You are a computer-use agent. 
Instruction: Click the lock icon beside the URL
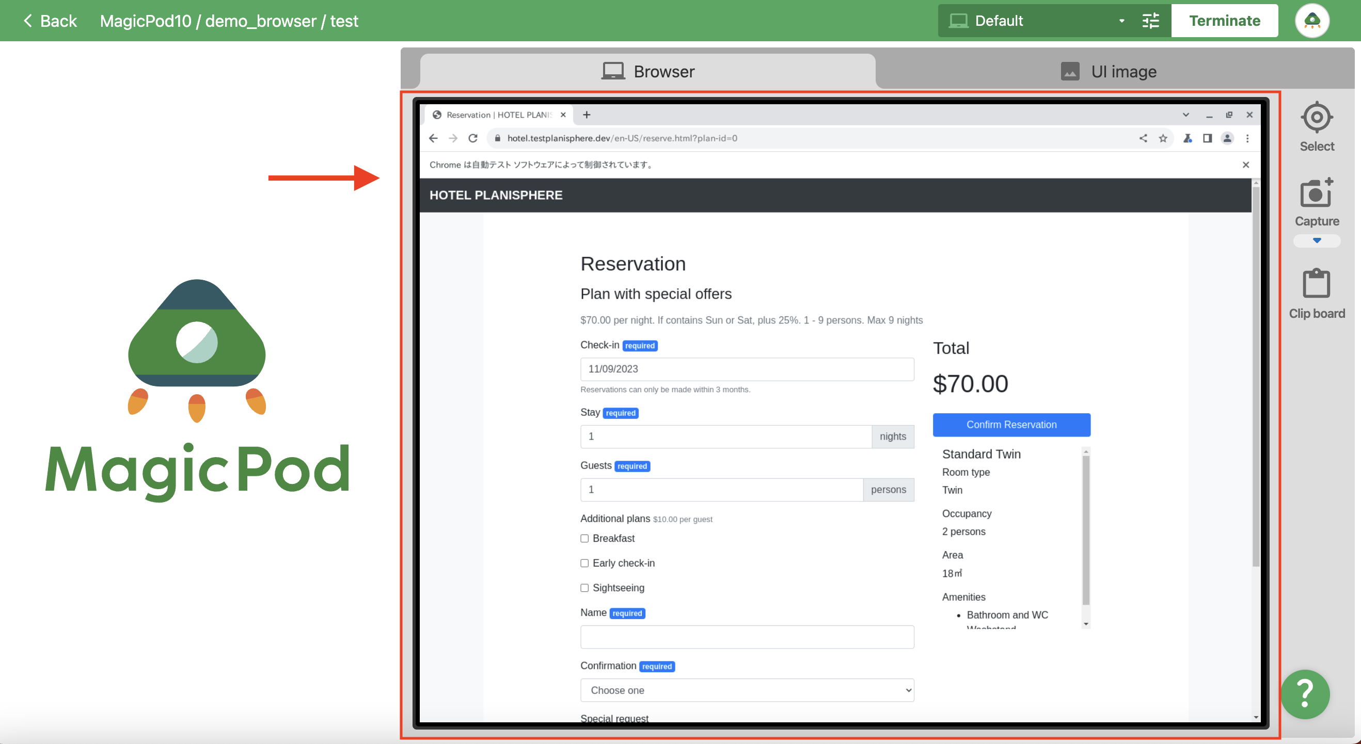coord(497,138)
